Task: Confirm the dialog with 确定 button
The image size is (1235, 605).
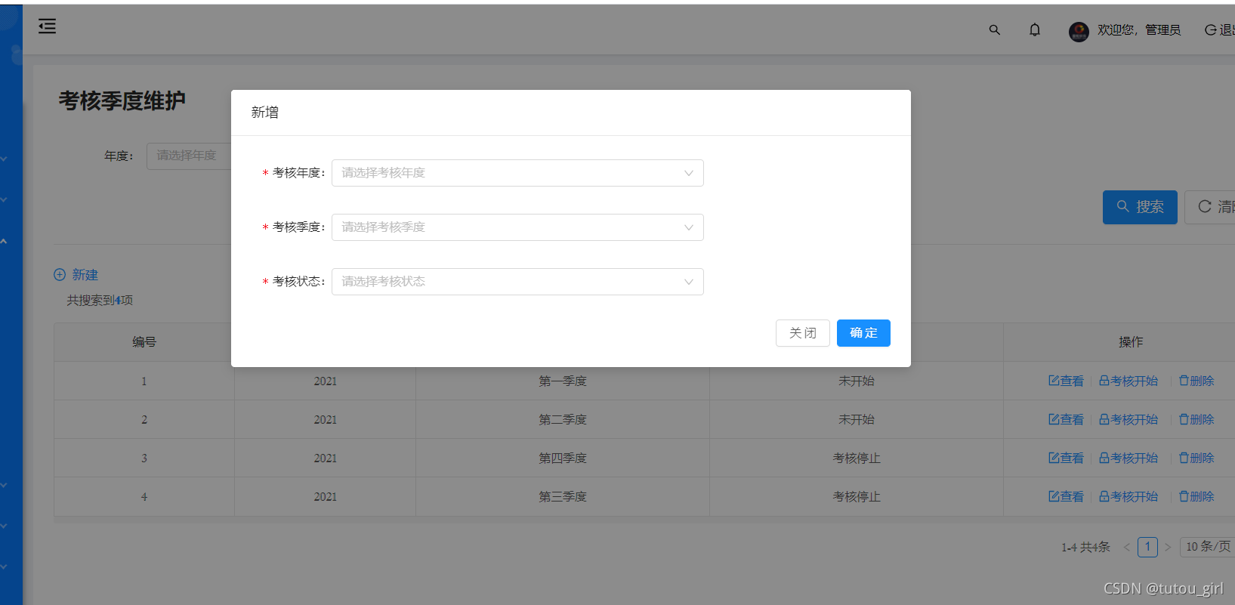Action: tap(863, 333)
